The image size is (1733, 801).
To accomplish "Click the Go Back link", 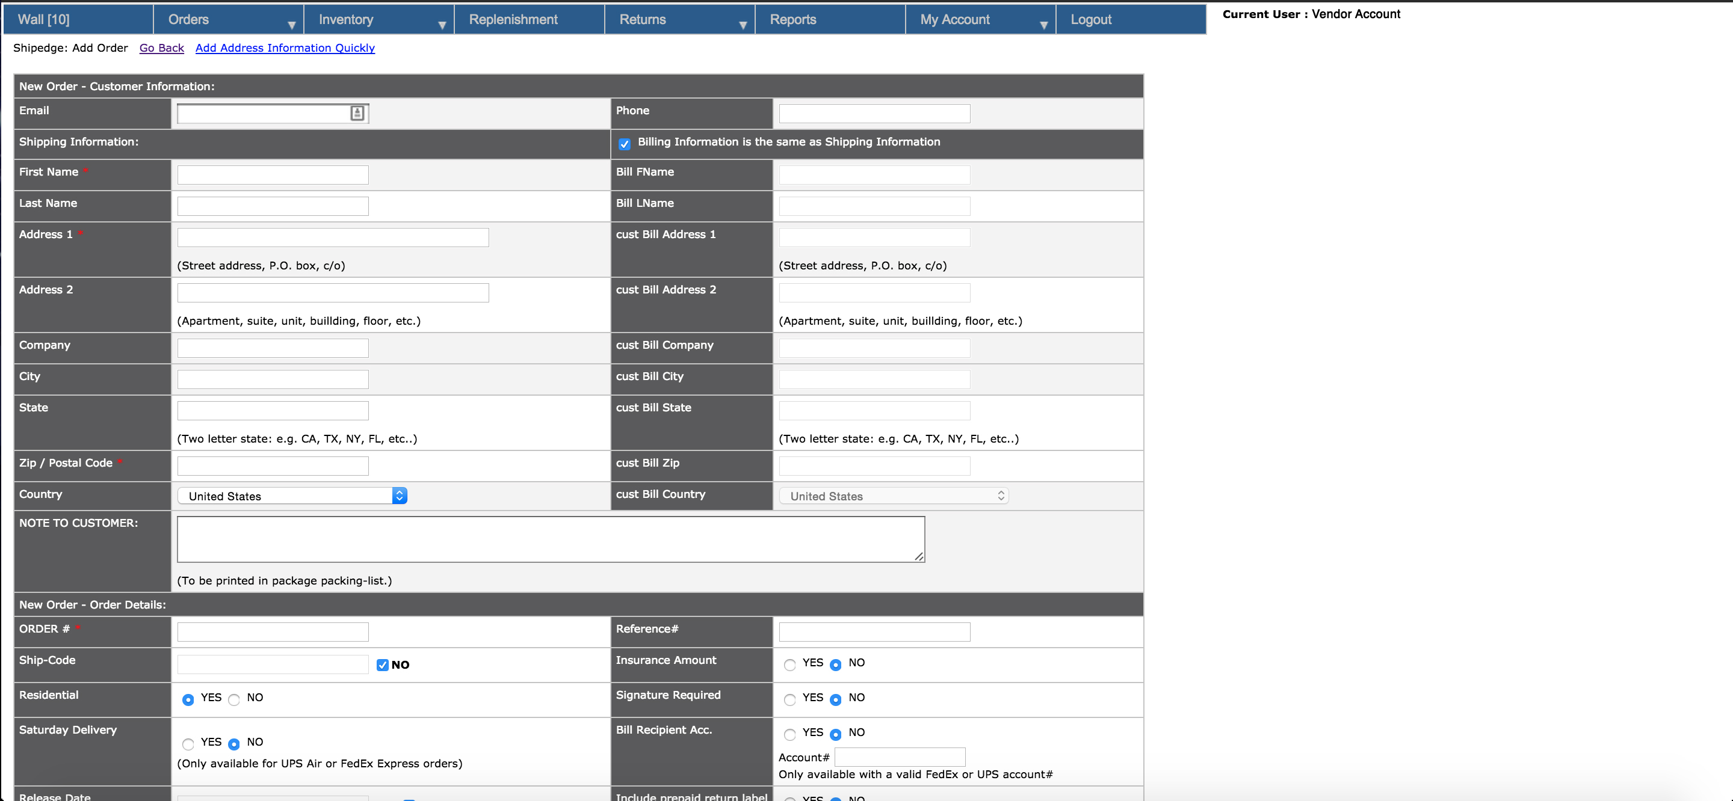I will 161,48.
